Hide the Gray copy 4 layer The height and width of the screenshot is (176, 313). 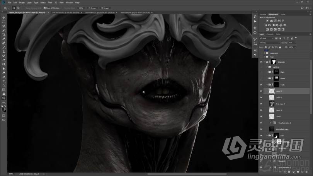261,104
